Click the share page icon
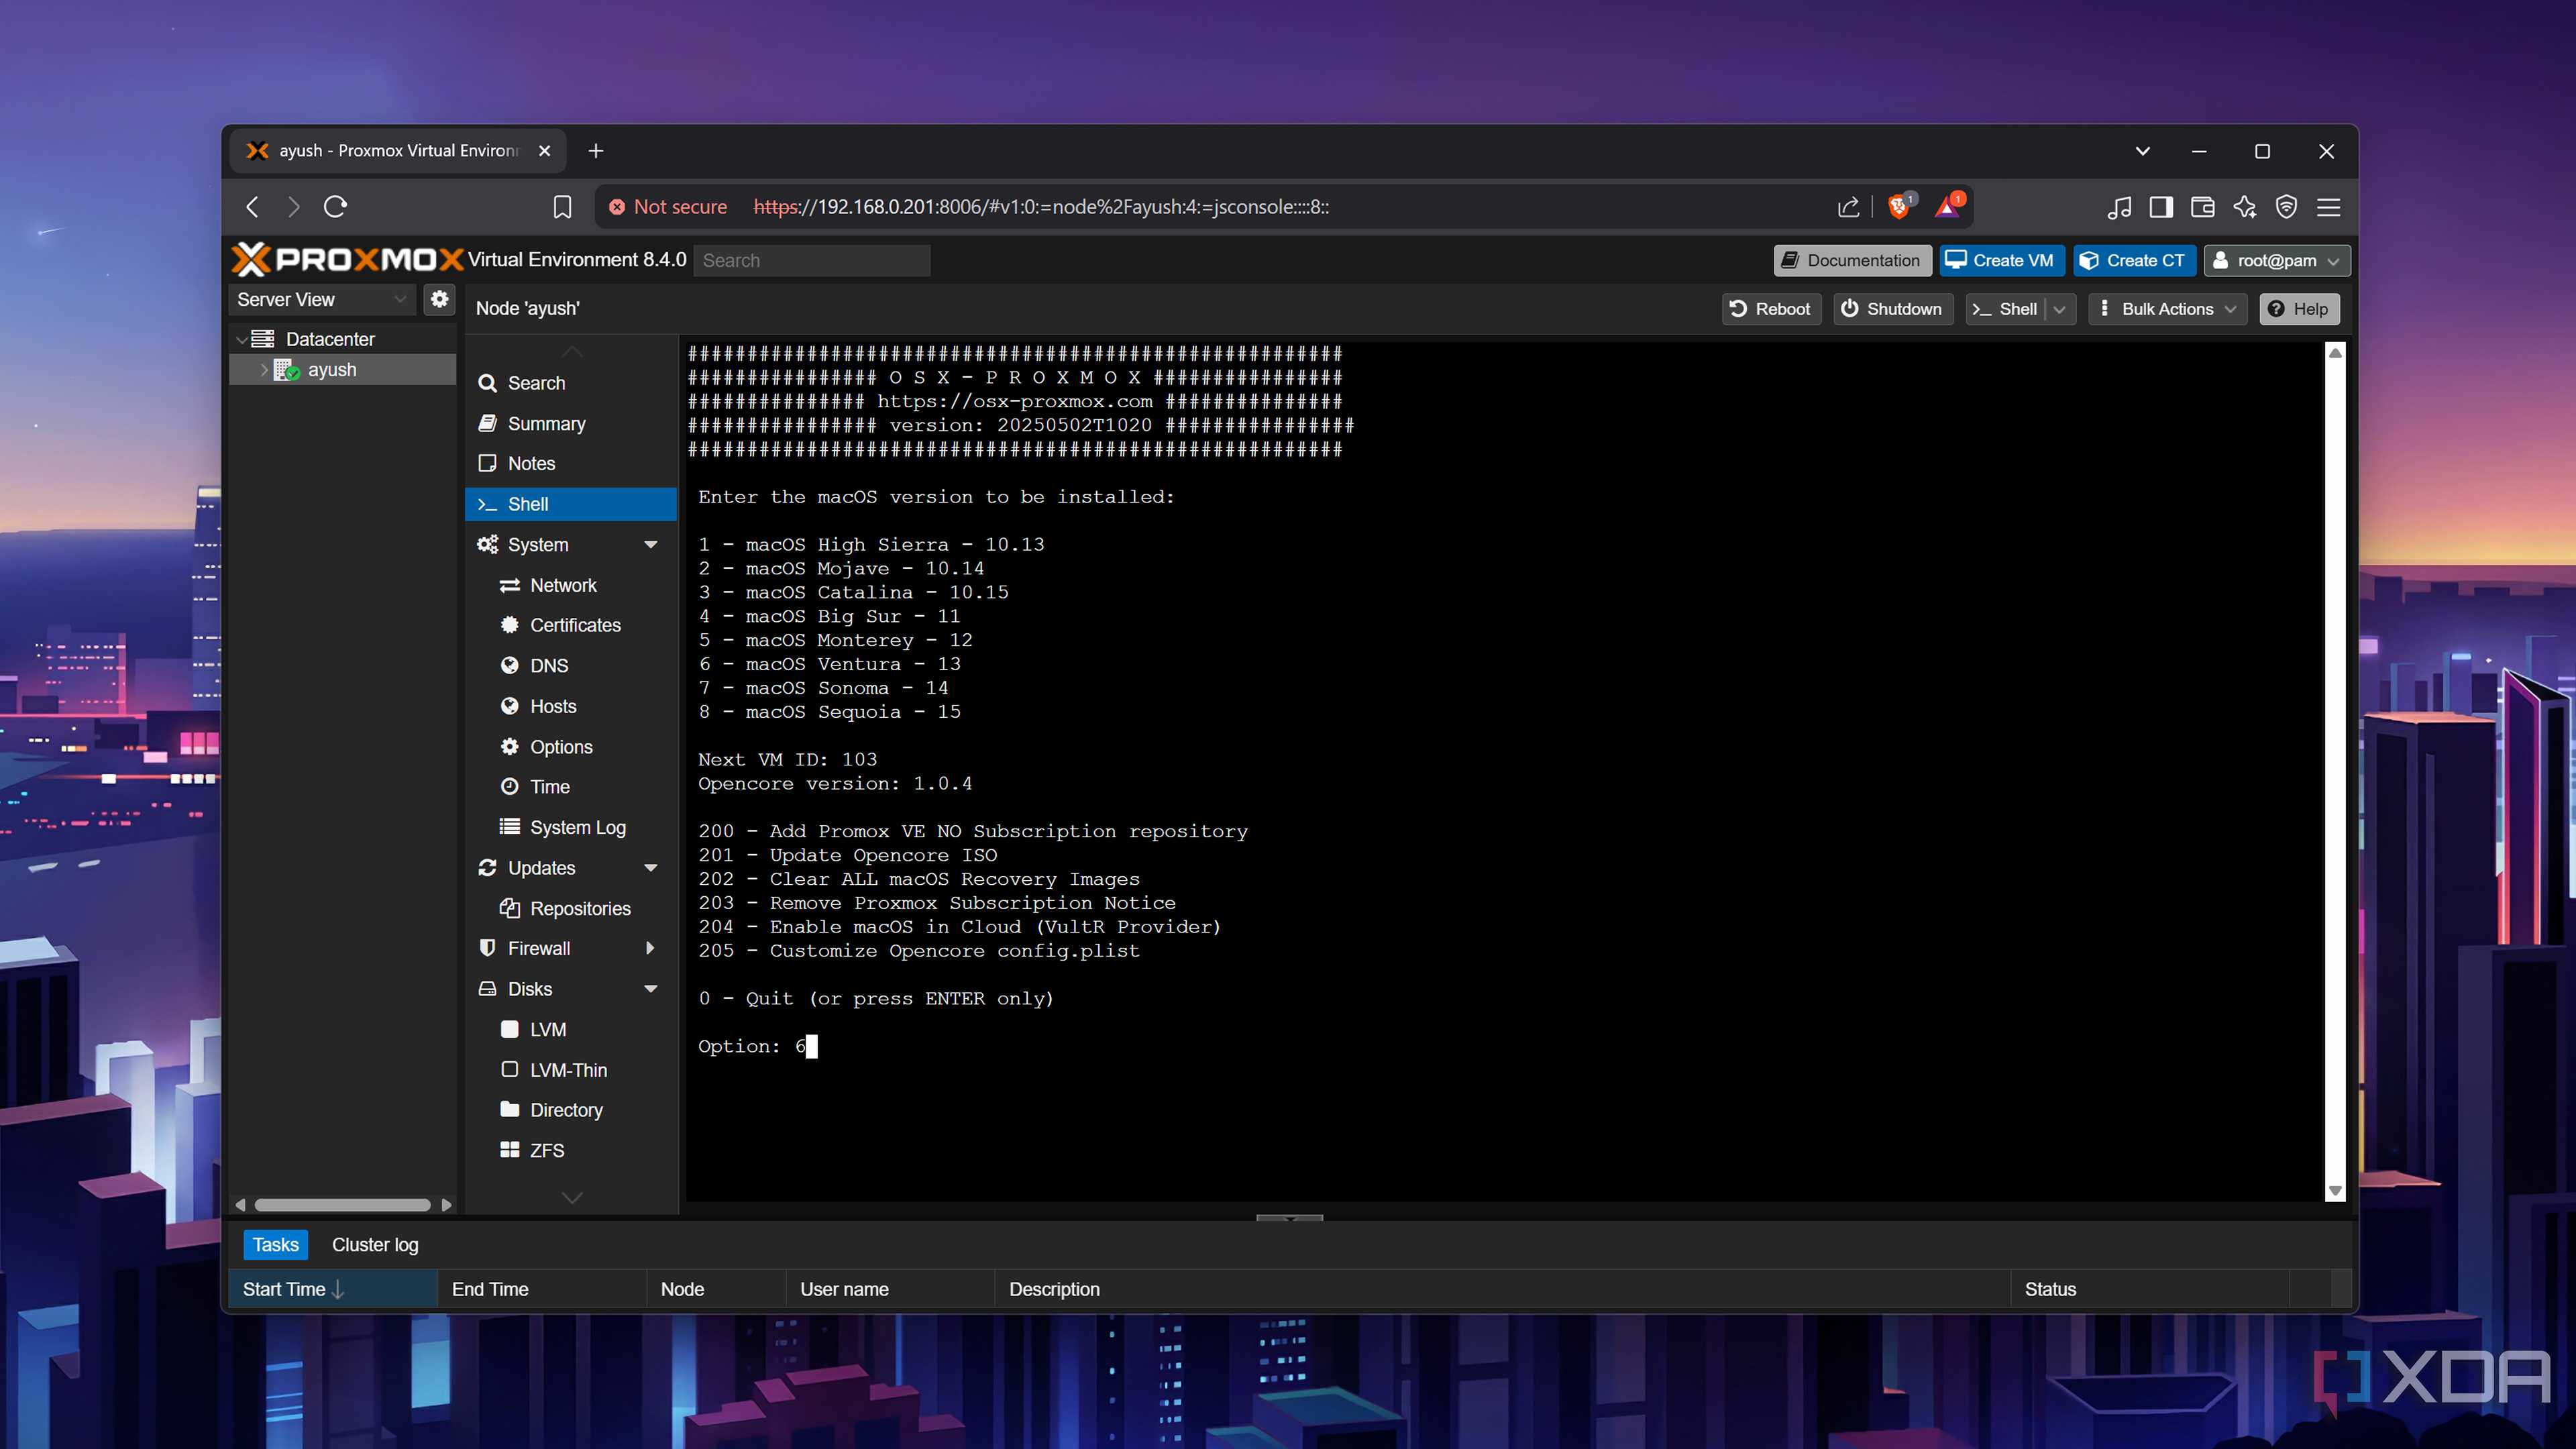This screenshot has height=1449, width=2576. (1848, 207)
